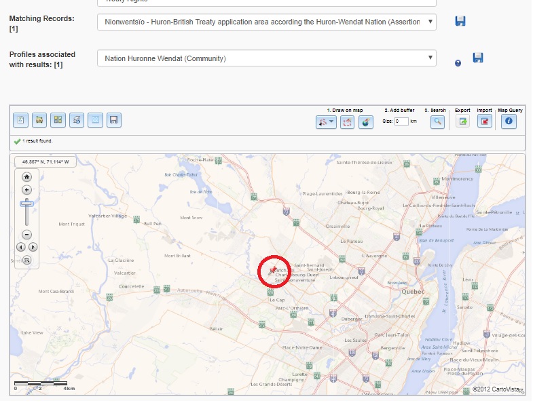Click the map home extent button
Screen dimensions: 533x405
tap(27, 177)
